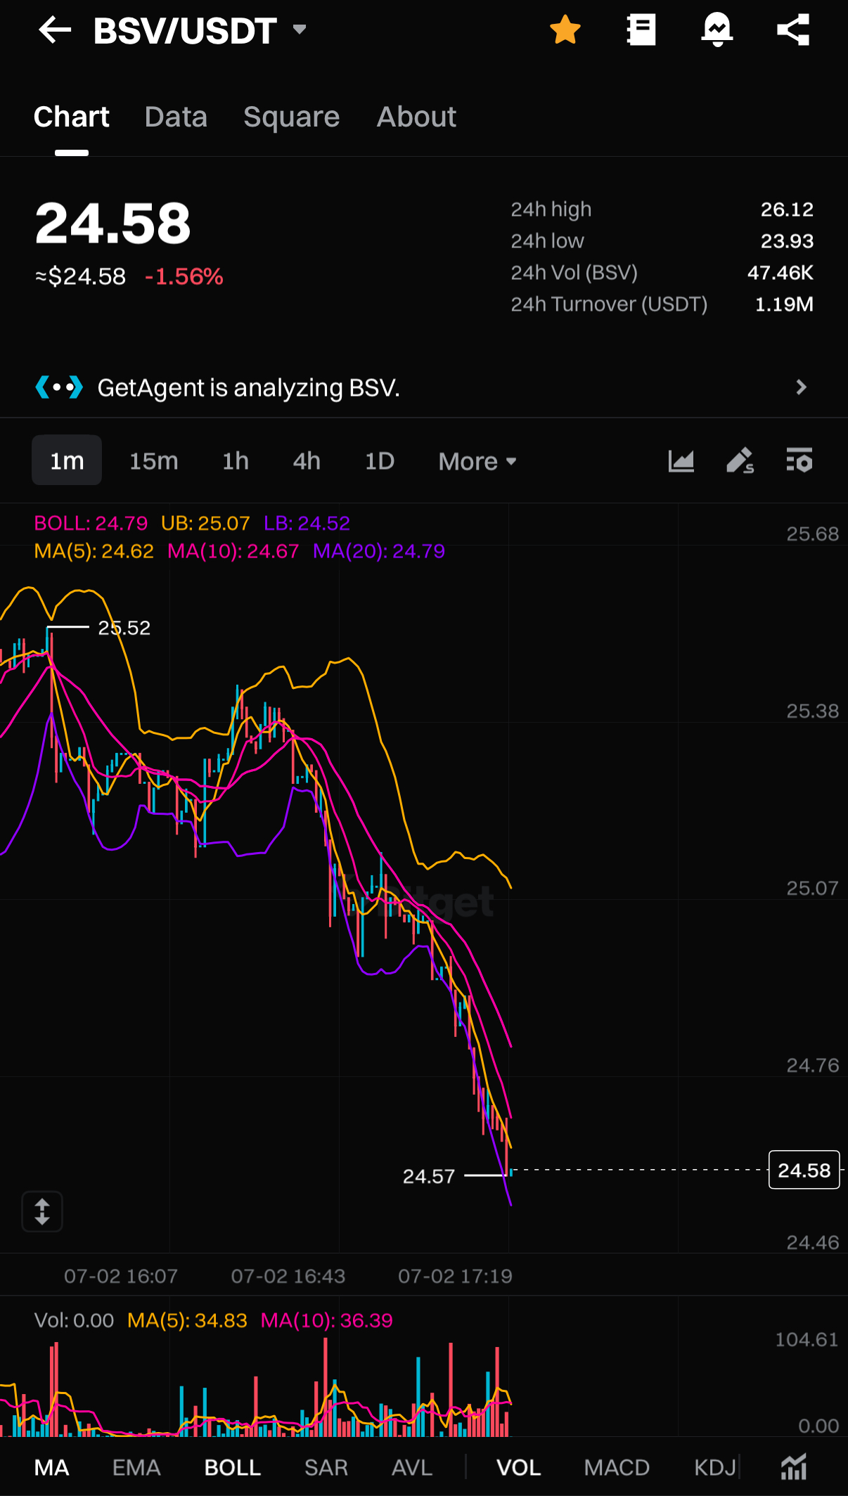Tap the 24h low value 23.93
The height and width of the screenshot is (1496, 848).
(x=787, y=241)
